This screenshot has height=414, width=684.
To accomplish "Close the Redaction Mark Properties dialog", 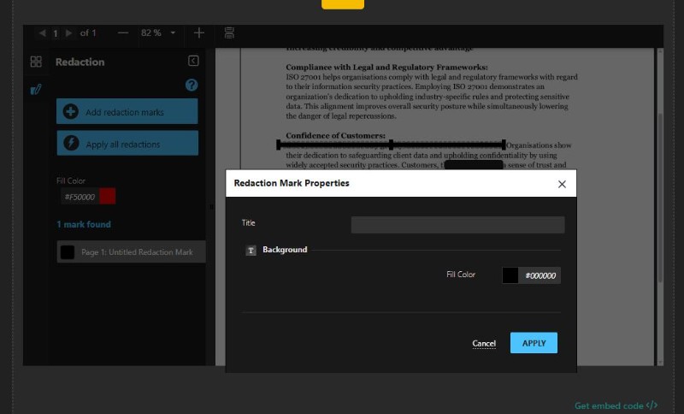I will (x=562, y=184).
